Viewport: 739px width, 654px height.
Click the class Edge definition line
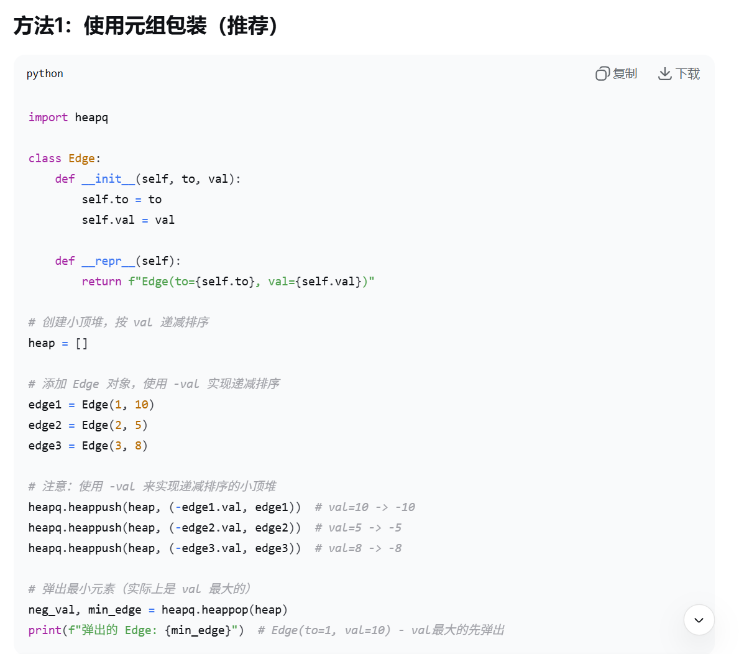[x=63, y=158]
